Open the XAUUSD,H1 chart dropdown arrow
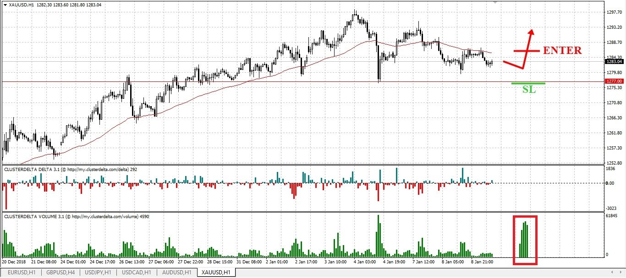Image resolution: width=626 pixels, height=278 pixels. [5, 5]
